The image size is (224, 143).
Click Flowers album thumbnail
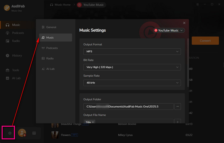pos(55,135)
